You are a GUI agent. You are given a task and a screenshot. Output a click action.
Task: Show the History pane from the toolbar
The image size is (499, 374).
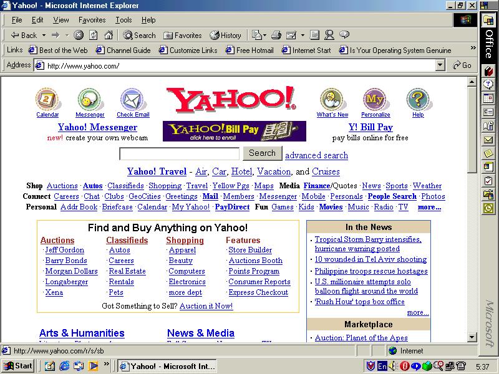225,36
